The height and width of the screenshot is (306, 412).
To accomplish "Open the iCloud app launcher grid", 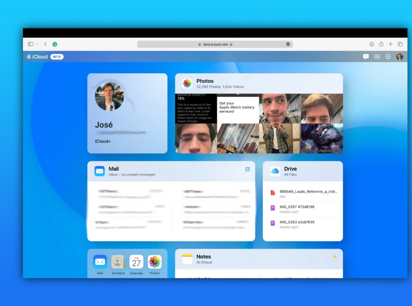I will [x=377, y=57].
